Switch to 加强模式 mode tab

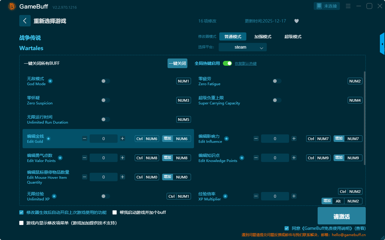263,37
